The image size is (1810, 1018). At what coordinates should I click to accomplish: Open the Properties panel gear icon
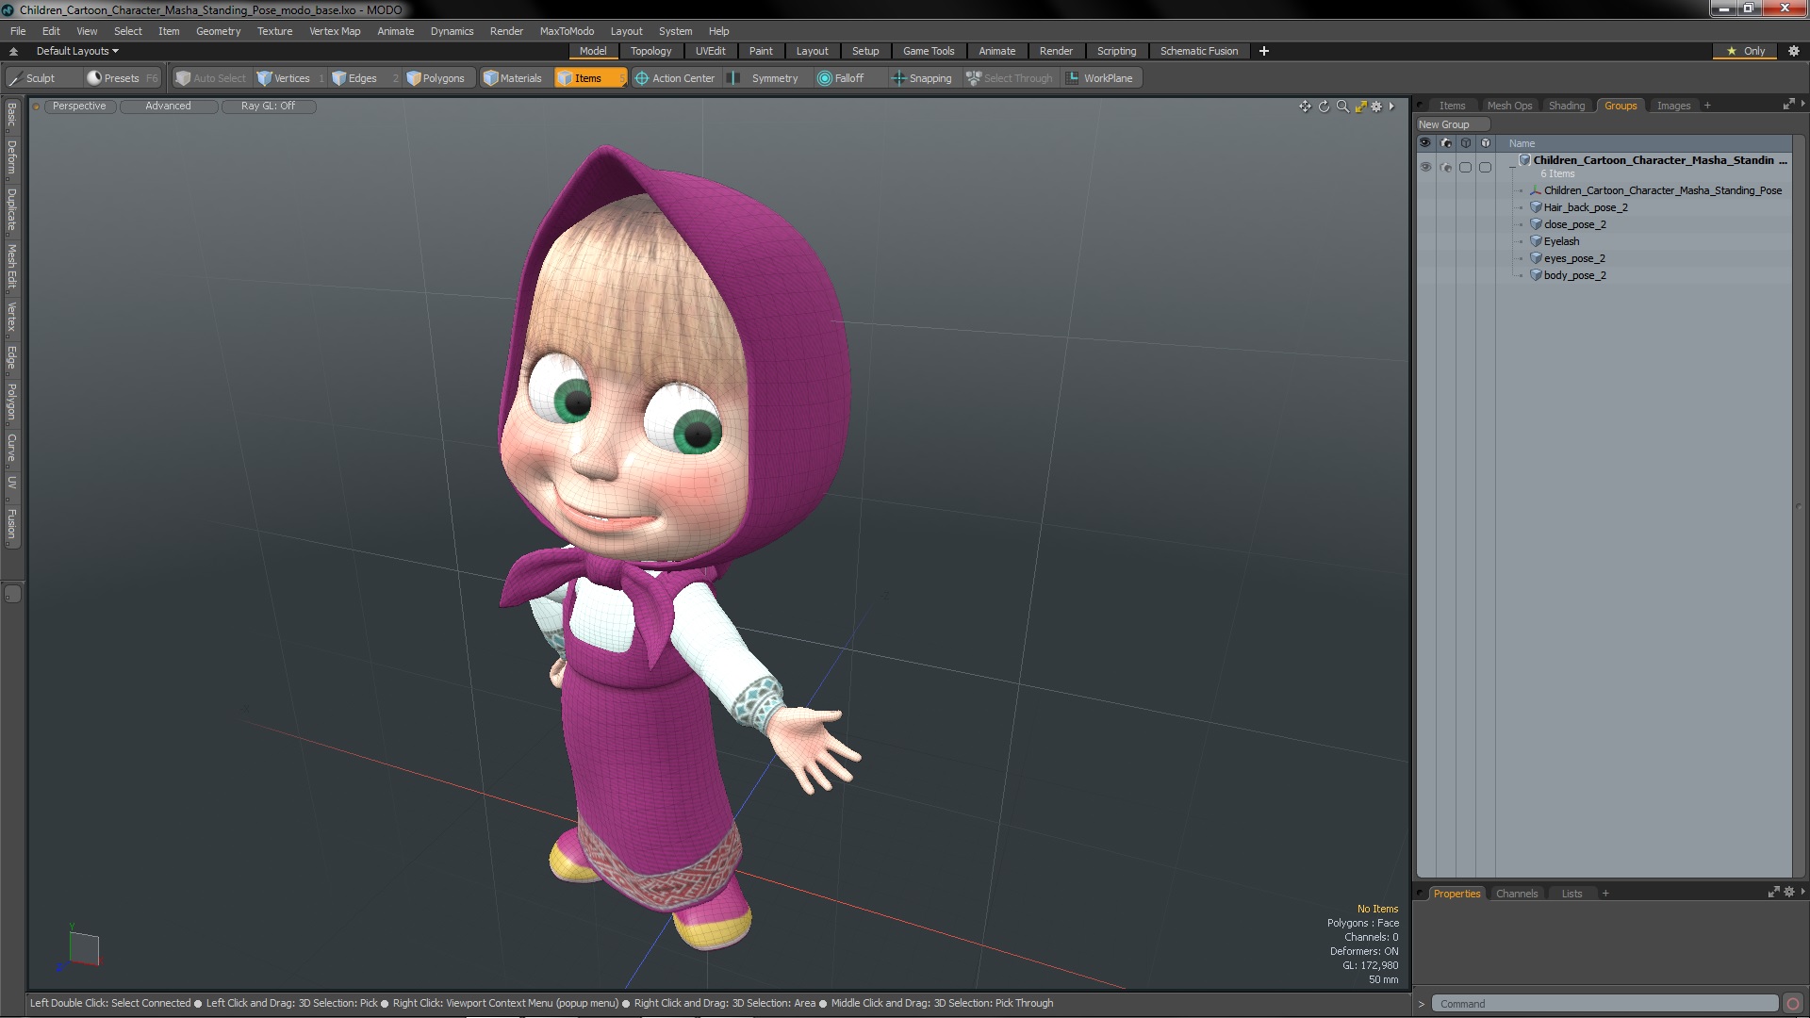click(1789, 892)
